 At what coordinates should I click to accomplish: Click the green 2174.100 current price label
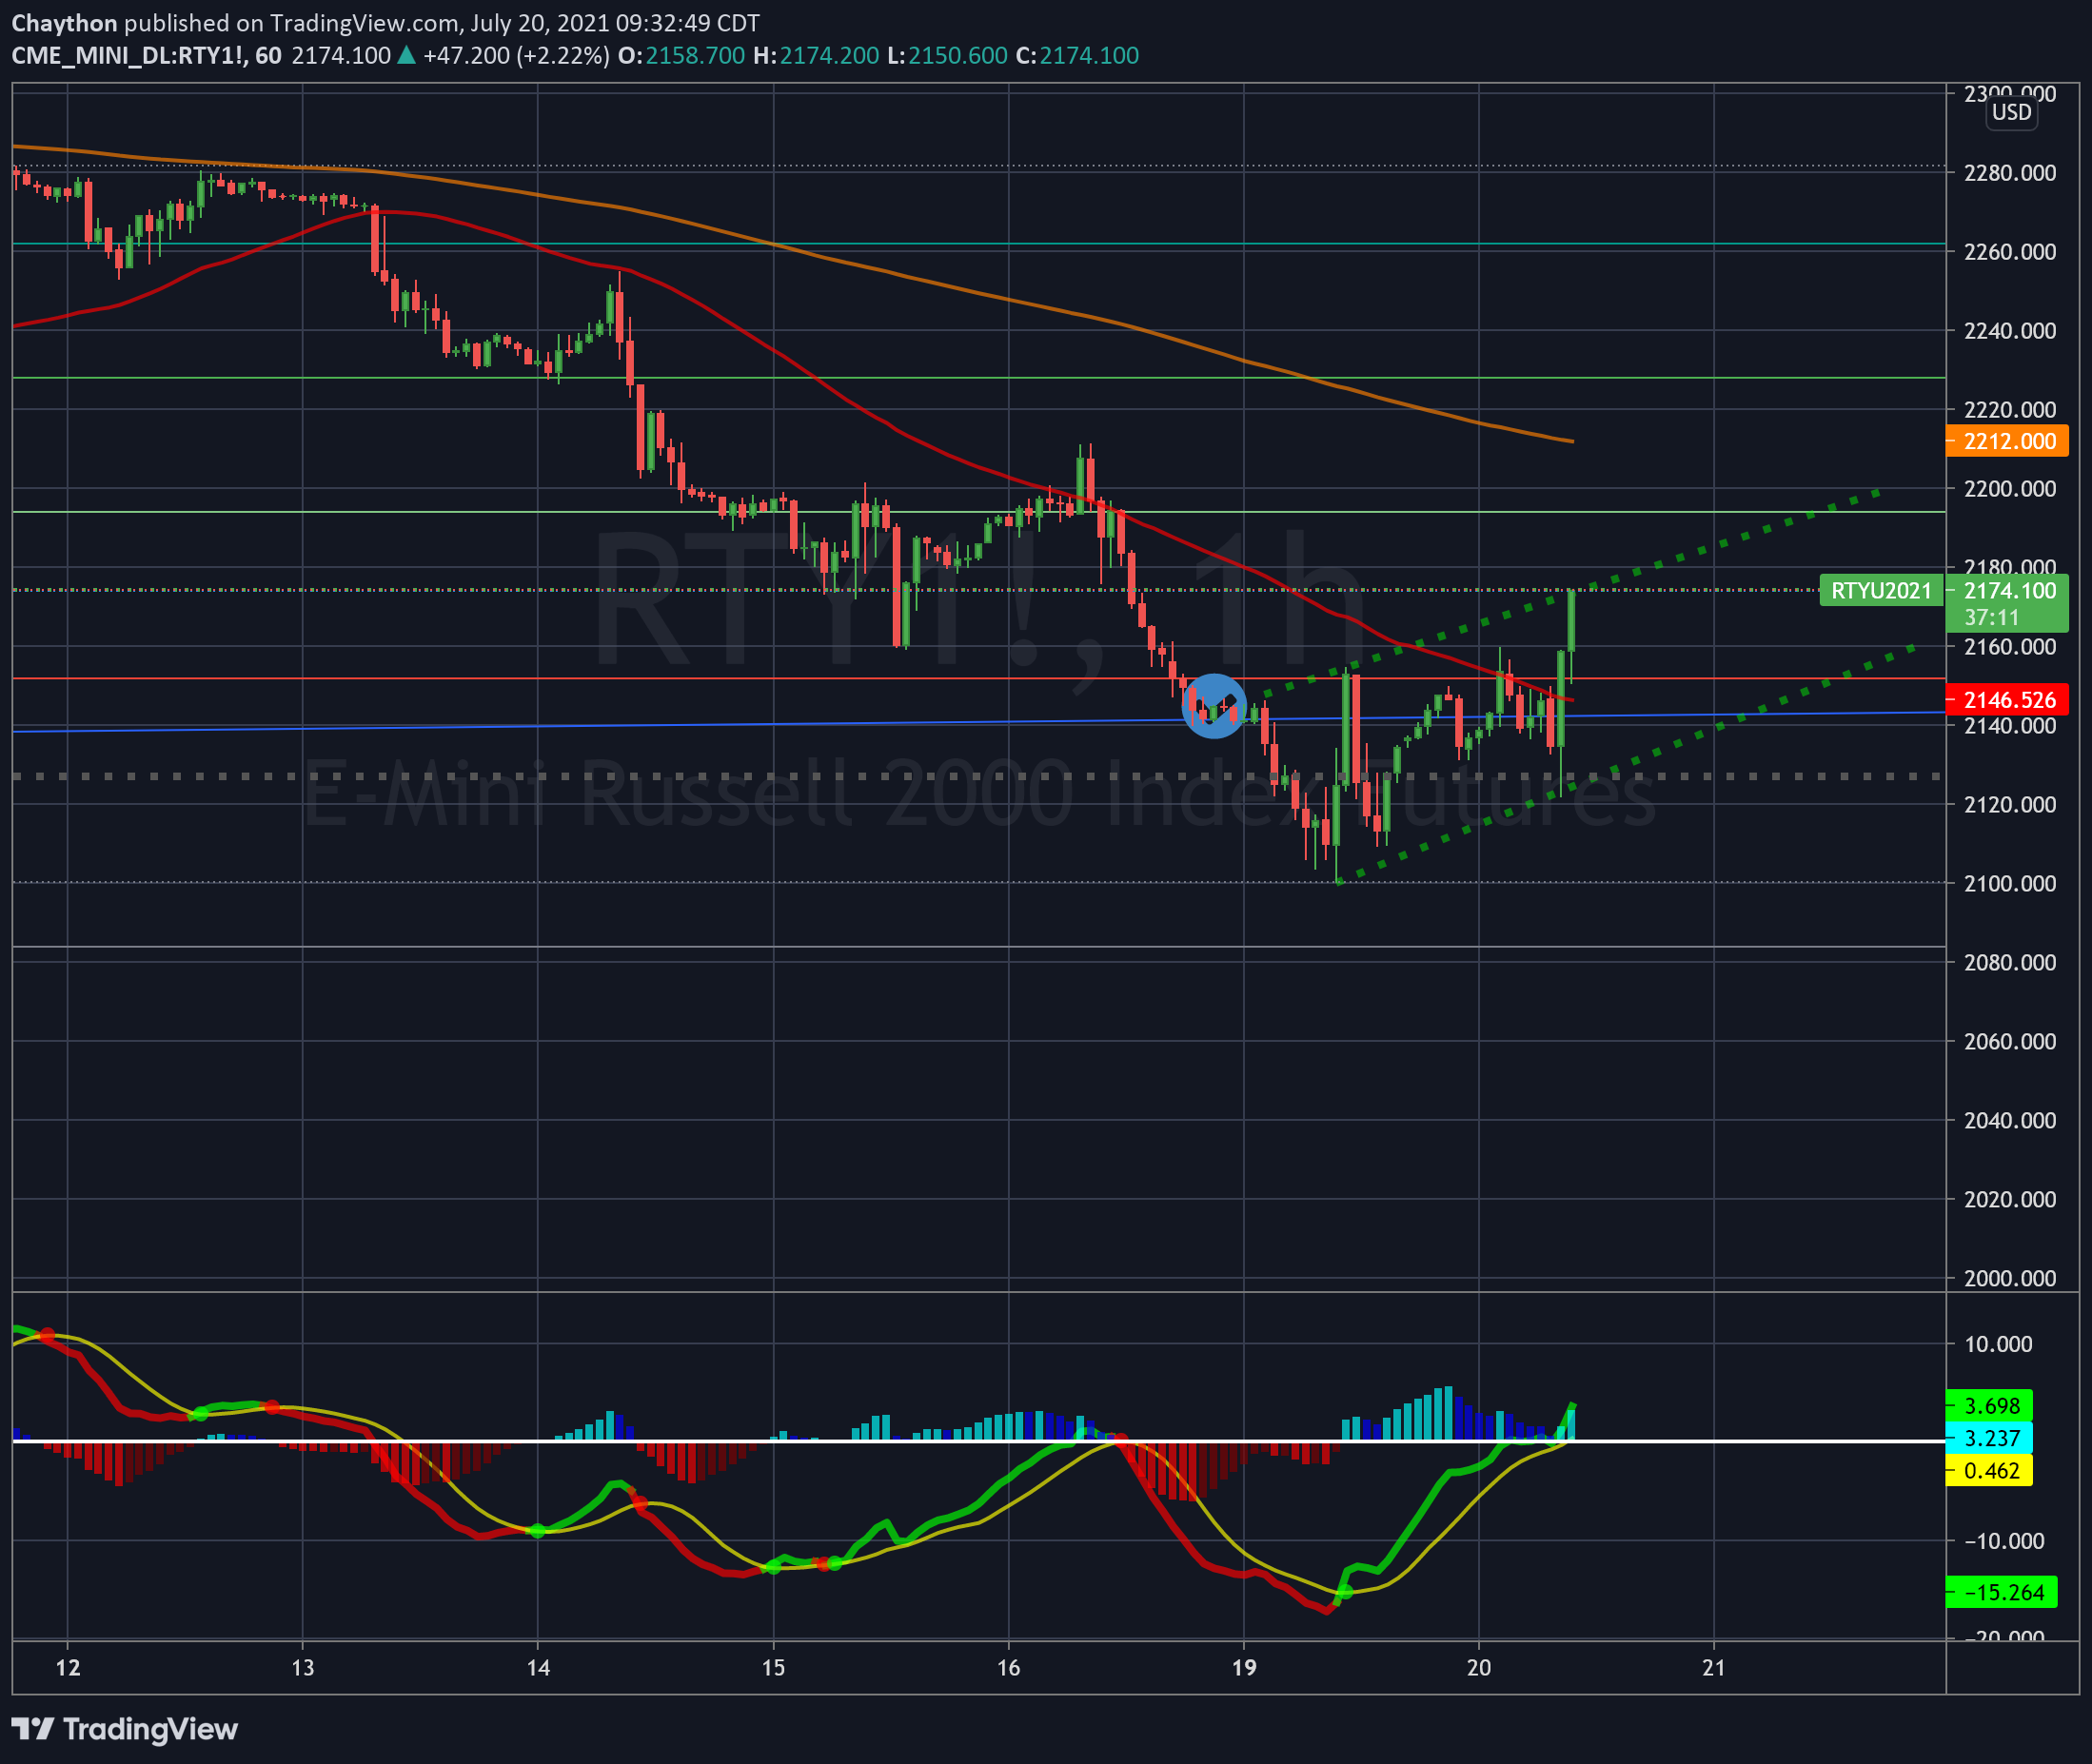point(2007,590)
